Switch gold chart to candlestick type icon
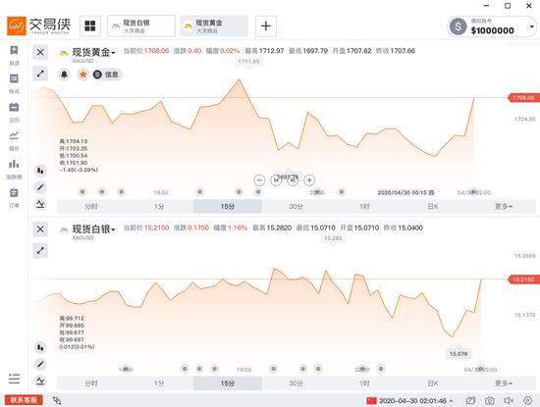The width and height of the screenshot is (540, 407). point(40,171)
